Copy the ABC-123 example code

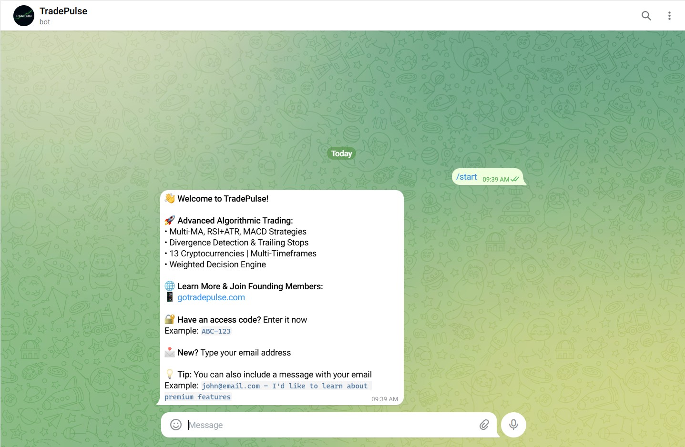tap(216, 331)
